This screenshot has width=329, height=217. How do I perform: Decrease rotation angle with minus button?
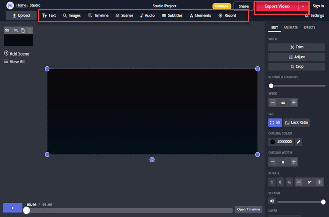(299, 182)
